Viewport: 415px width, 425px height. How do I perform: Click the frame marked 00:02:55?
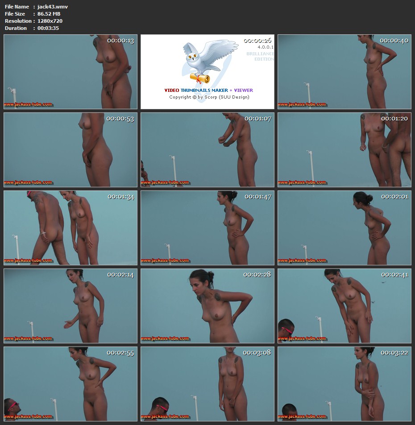pos(71,384)
